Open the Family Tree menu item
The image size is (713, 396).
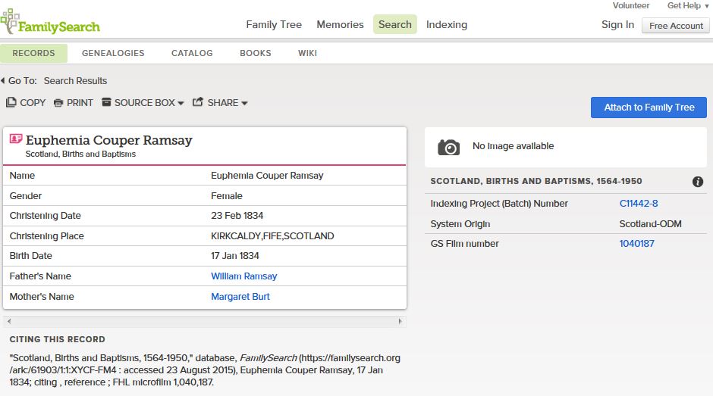tap(274, 24)
